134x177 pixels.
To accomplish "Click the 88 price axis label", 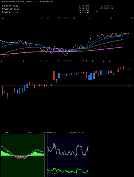I will [128, 69].
